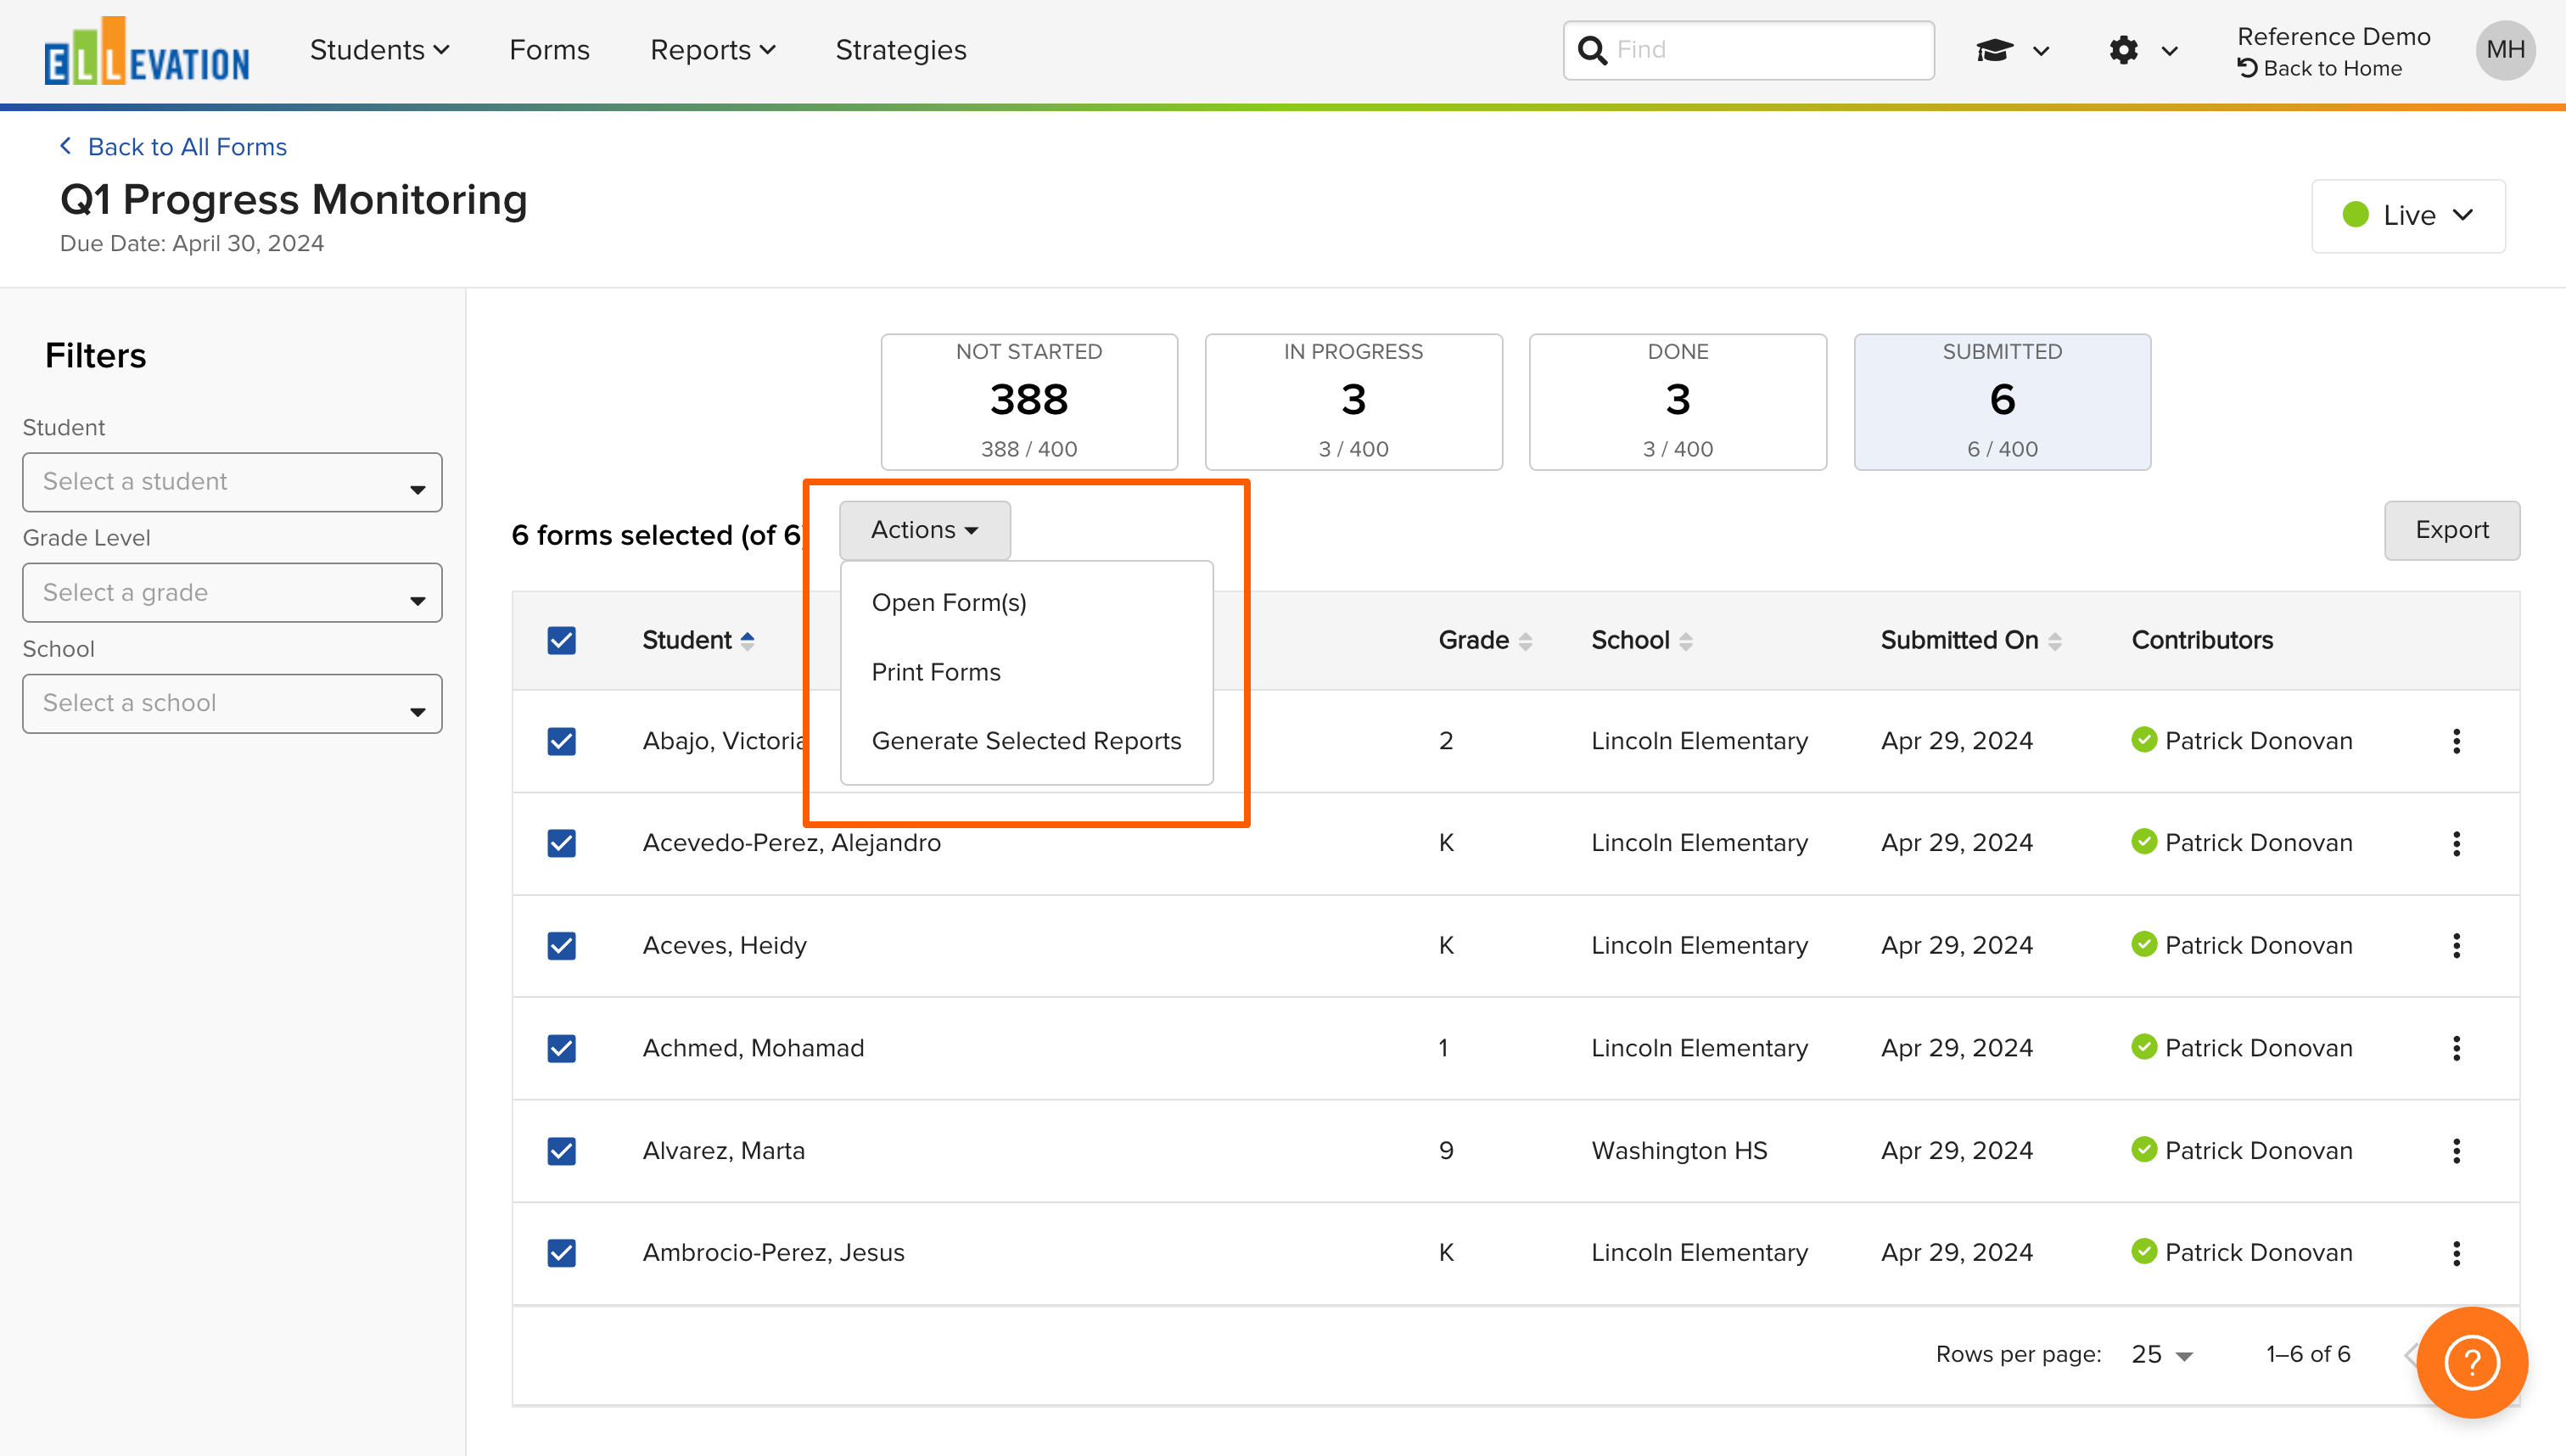The image size is (2566, 1456).
Task: Open row menu for Achmed, Mohamad
Action: (2456, 1048)
